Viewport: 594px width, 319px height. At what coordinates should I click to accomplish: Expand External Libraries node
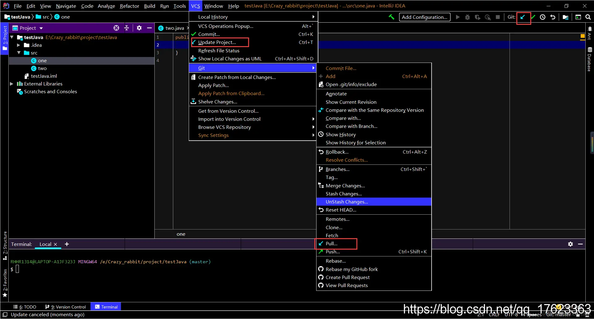(11, 84)
